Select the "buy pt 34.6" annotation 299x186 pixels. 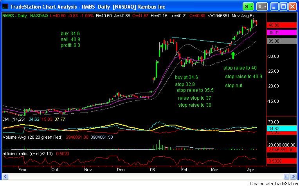point(187,77)
